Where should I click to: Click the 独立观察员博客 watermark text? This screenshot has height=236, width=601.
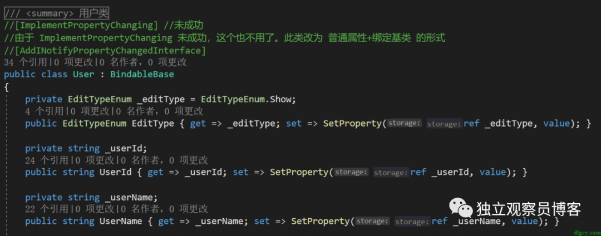tap(528, 209)
